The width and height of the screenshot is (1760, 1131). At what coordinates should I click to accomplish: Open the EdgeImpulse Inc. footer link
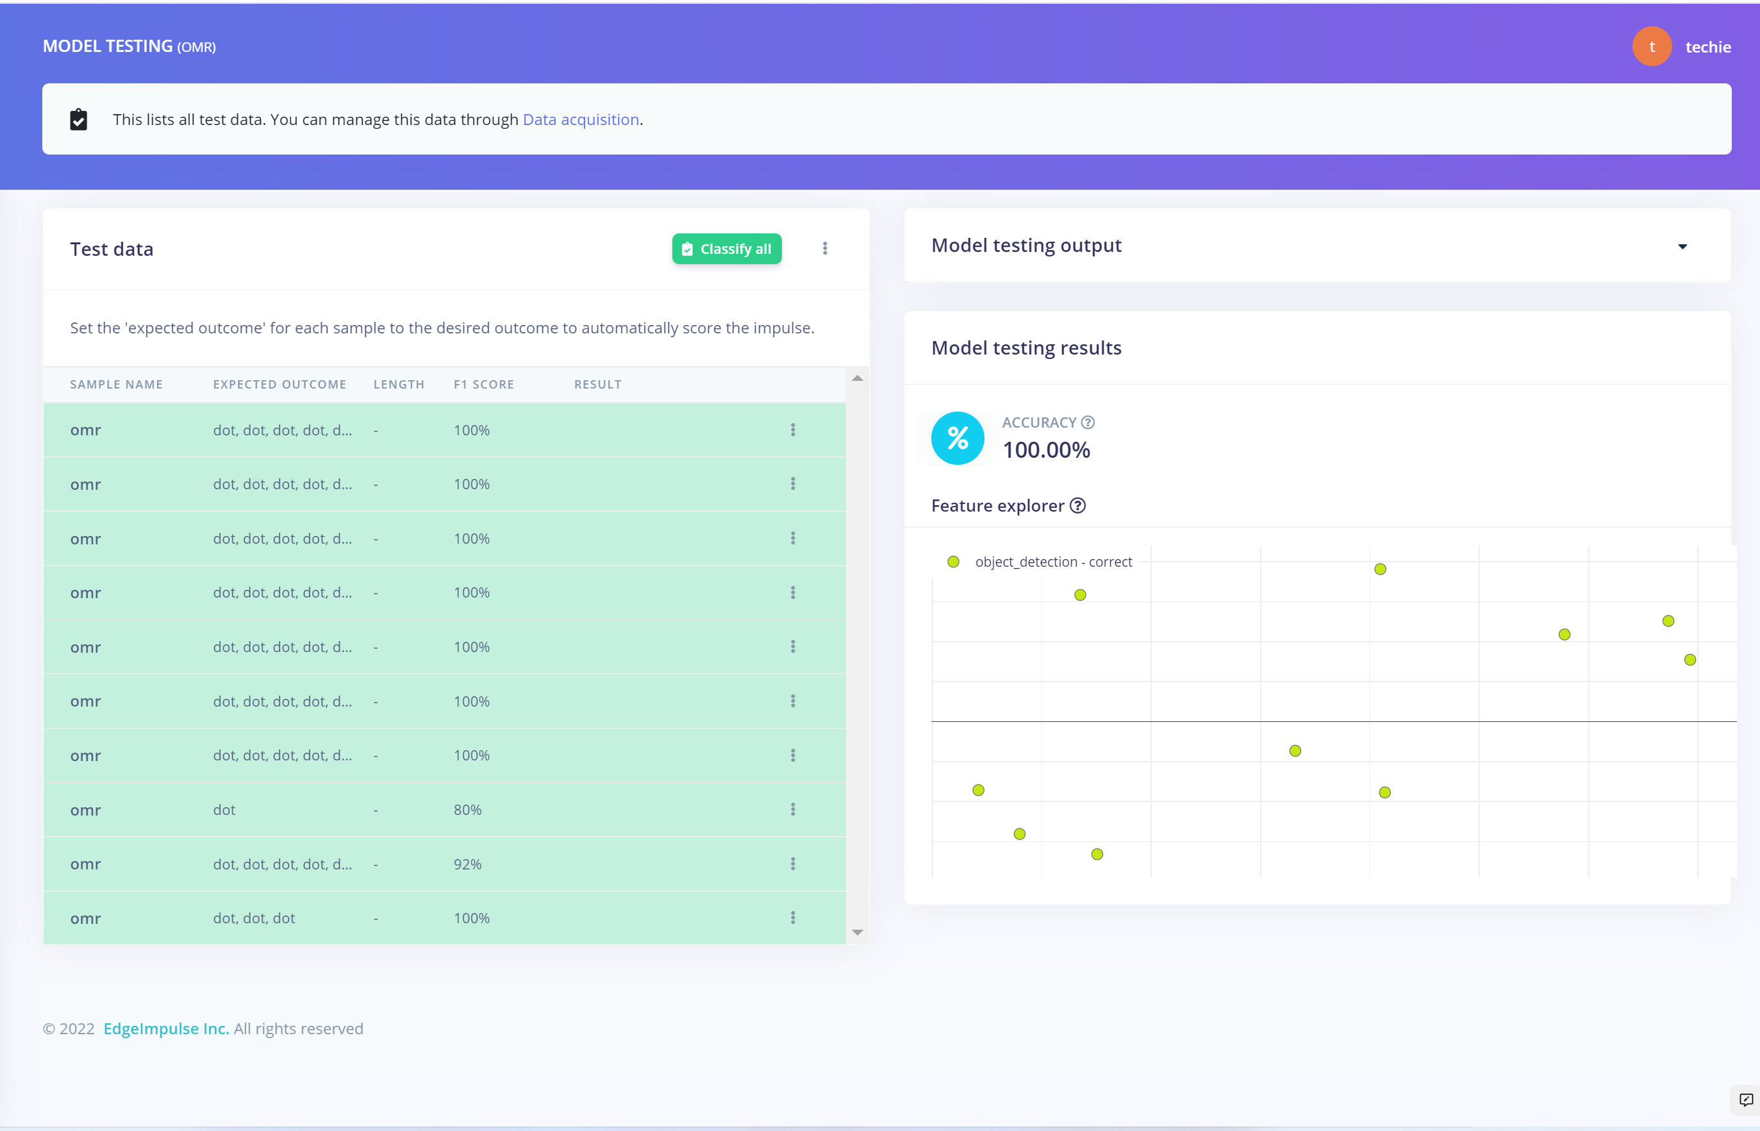pyautogui.click(x=166, y=1028)
